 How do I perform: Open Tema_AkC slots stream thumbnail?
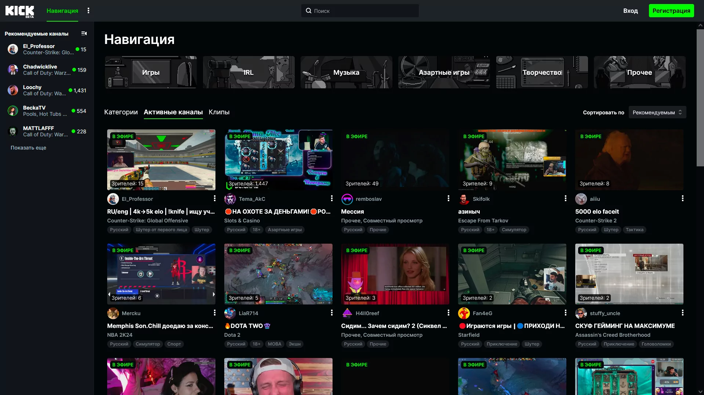point(278,160)
